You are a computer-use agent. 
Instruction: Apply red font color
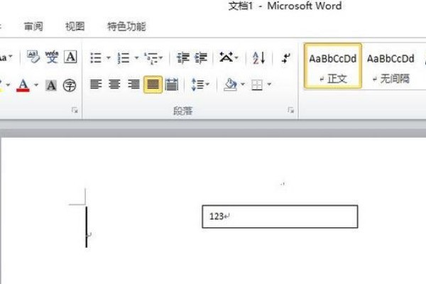click(x=23, y=85)
